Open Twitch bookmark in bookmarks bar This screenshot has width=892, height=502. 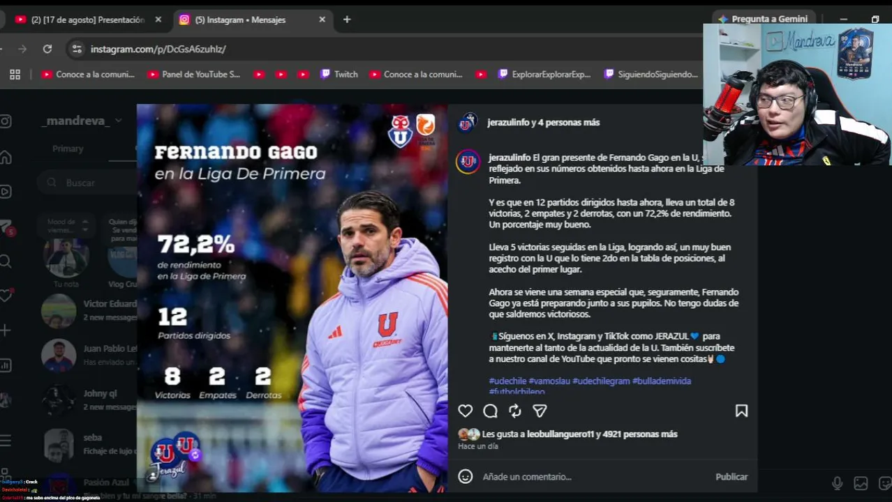[339, 74]
